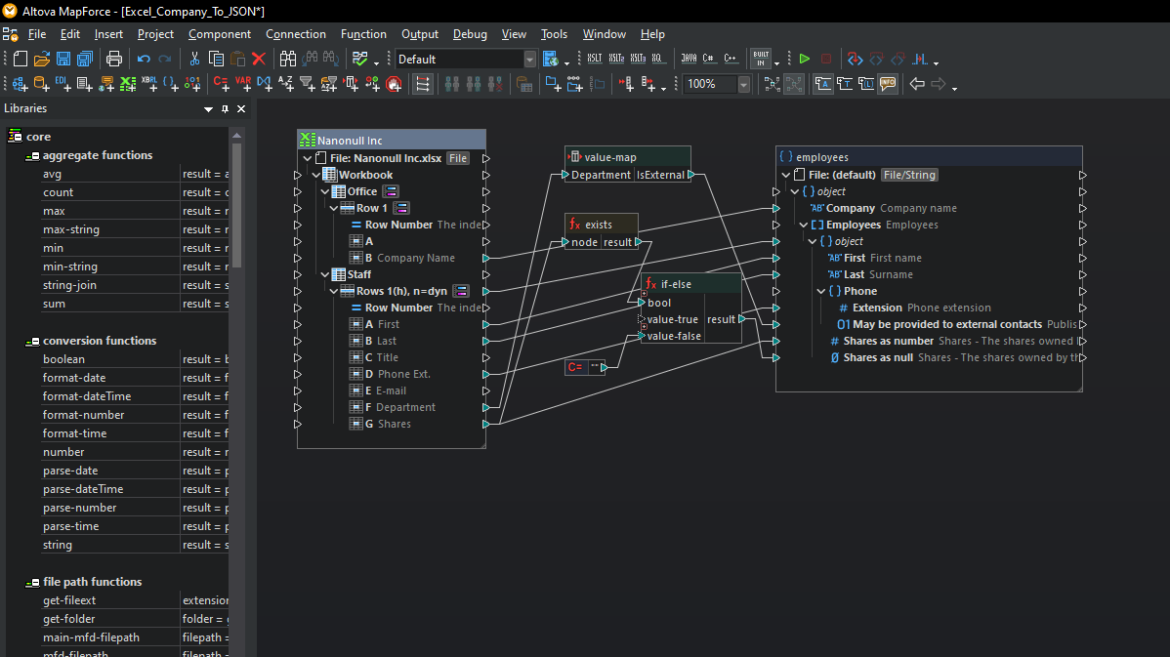This screenshot has height=657, width=1170.
Task: Select C# as transformation language
Action: 709,59
